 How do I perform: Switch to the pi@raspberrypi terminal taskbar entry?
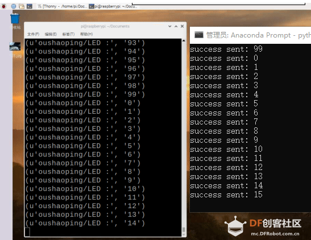(x=113, y=6)
